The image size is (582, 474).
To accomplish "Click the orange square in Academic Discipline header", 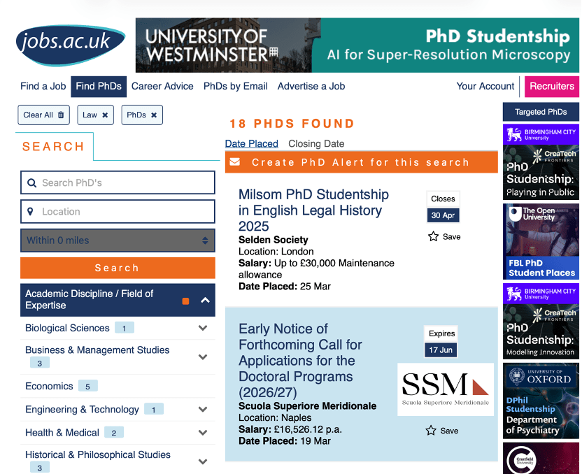I will [185, 301].
